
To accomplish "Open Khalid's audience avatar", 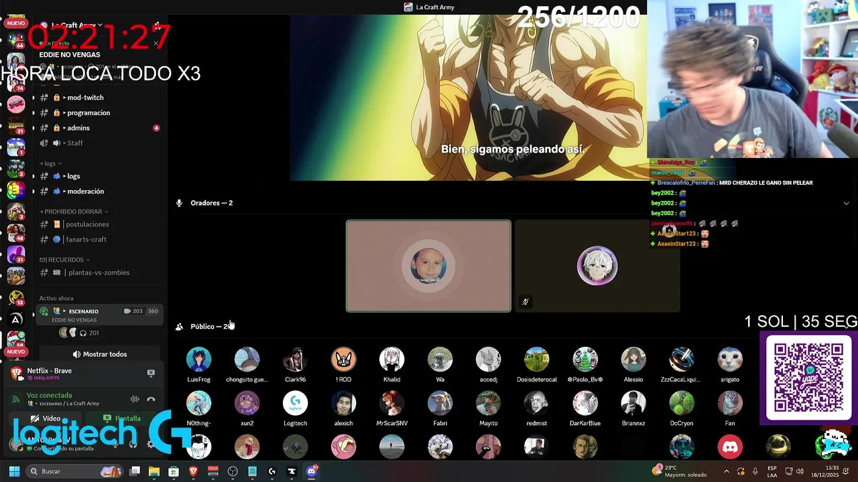I will (x=391, y=359).
